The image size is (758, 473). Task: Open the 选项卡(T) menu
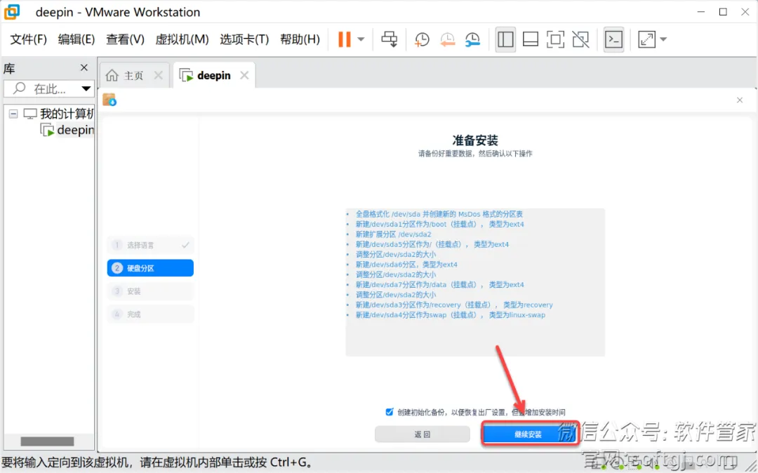(x=244, y=39)
